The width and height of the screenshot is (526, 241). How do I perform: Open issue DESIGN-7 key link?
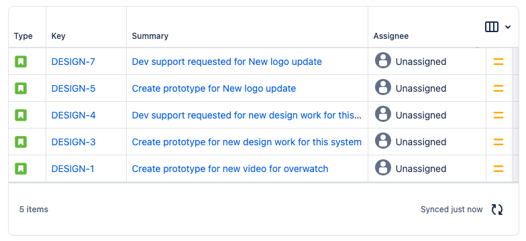pyautogui.click(x=73, y=62)
